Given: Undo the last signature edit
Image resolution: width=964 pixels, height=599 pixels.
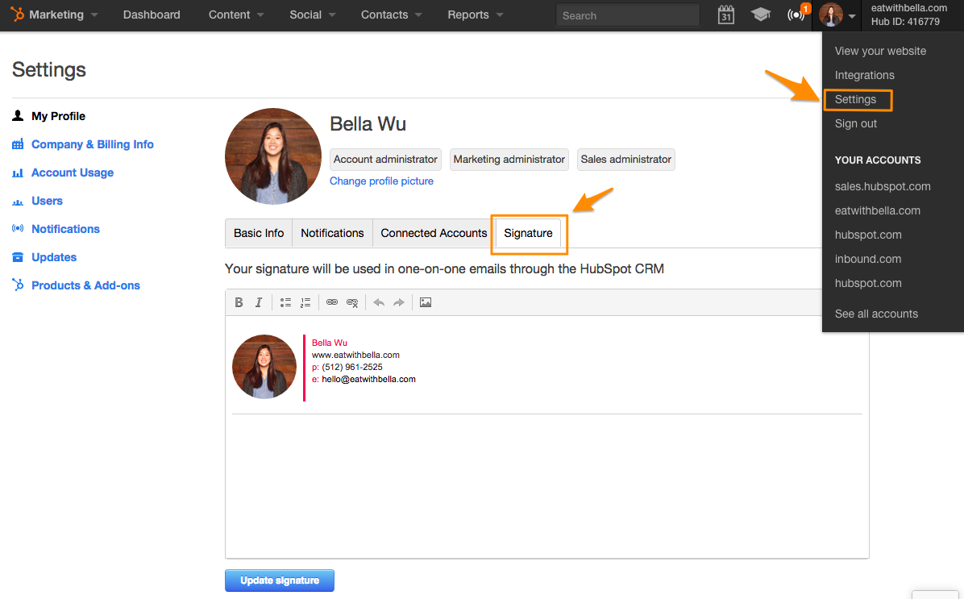Looking at the screenshot, I should pyautogui.click(x=379, y=302).
